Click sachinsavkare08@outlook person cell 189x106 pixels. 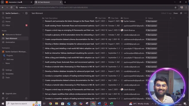click(x=133, y=53)
